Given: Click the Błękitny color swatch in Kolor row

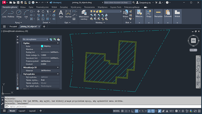Looking at the screenshot, I should [x=42, y=46].
